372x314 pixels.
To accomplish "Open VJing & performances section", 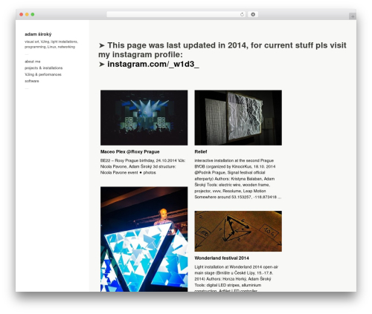I will 43,74.
